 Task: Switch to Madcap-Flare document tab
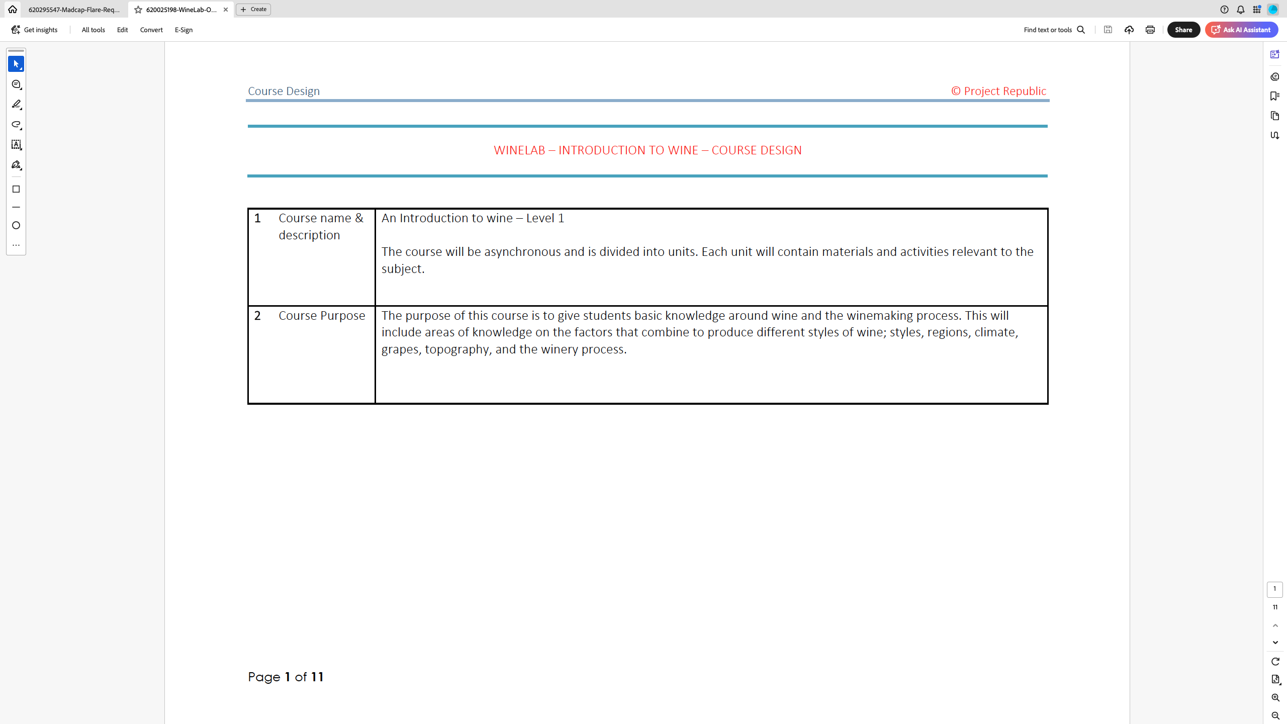[x=74, y=10]
